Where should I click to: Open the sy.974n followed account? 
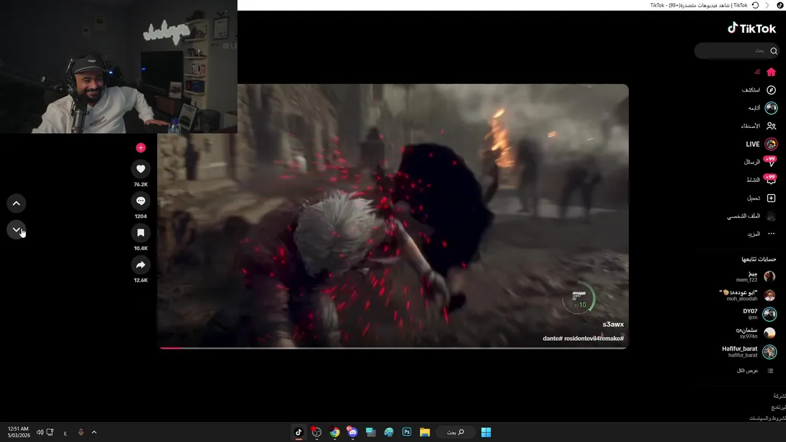click(756, 333)
